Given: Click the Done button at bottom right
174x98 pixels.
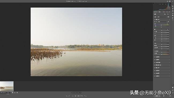Looking at the screenshot, I should pyautogui.click(x=170, y=96).
